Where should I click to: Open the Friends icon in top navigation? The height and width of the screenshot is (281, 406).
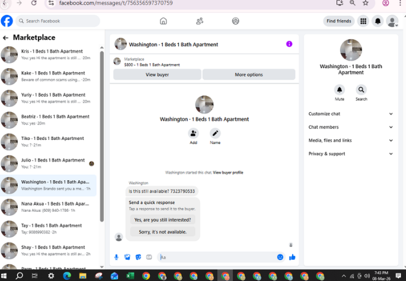199,21
